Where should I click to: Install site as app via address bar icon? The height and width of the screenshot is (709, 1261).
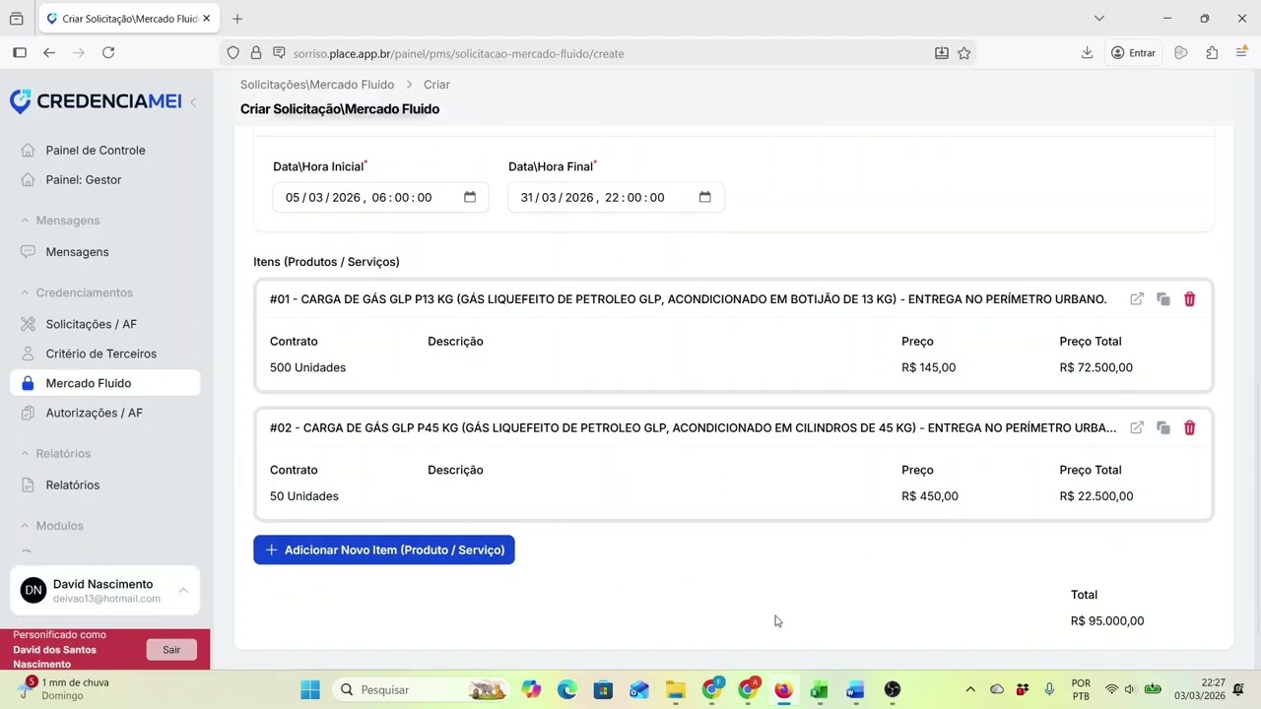point(942,53)
